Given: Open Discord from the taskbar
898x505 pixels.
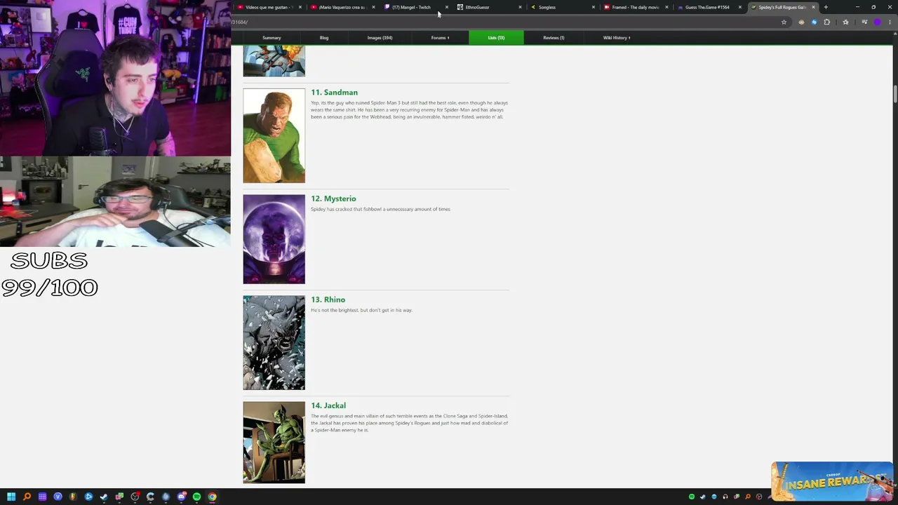Looking at the screenshot, I should [181, 497].
